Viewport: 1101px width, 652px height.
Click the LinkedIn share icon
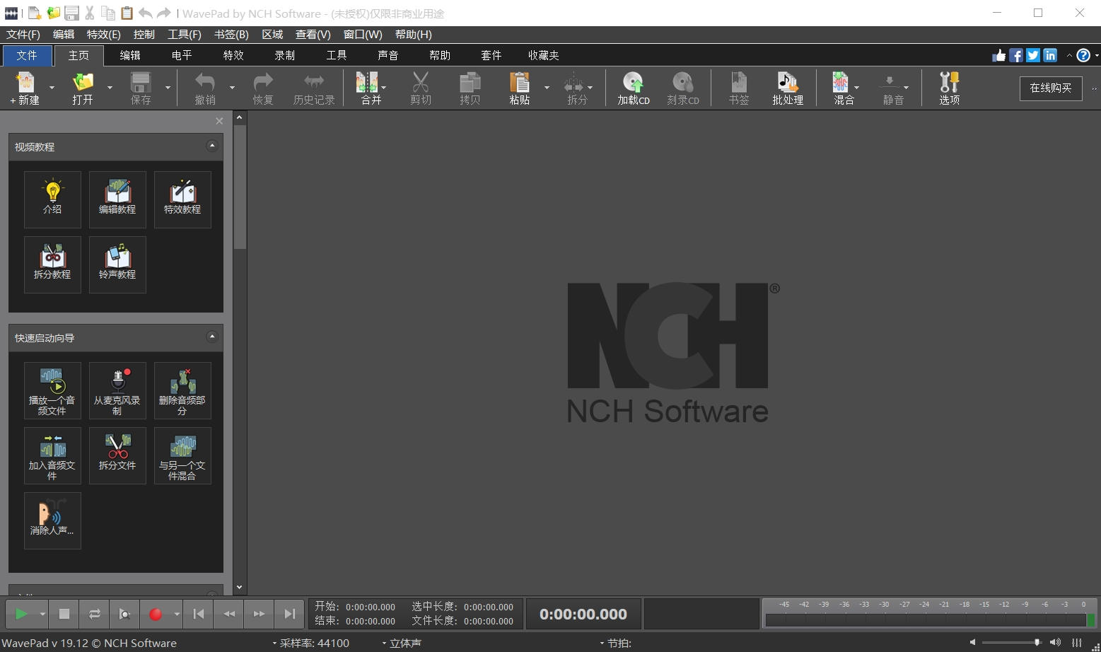pos(1050,55)
